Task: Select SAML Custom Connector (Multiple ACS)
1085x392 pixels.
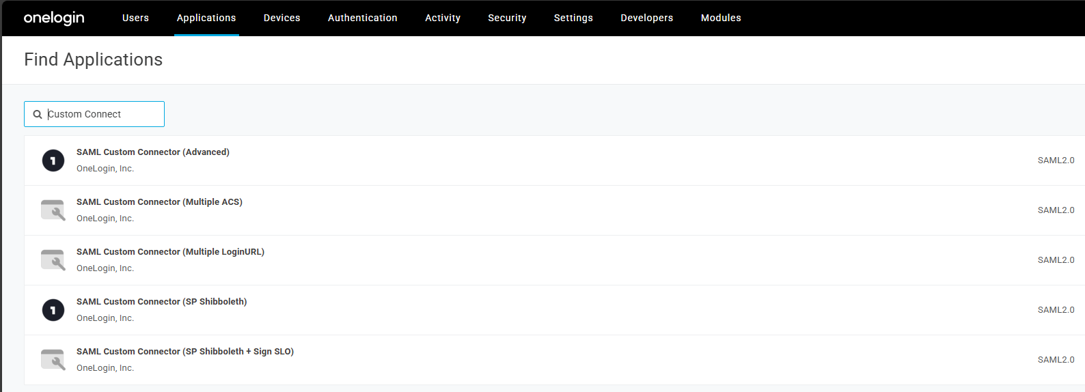Action: (159, 202)
